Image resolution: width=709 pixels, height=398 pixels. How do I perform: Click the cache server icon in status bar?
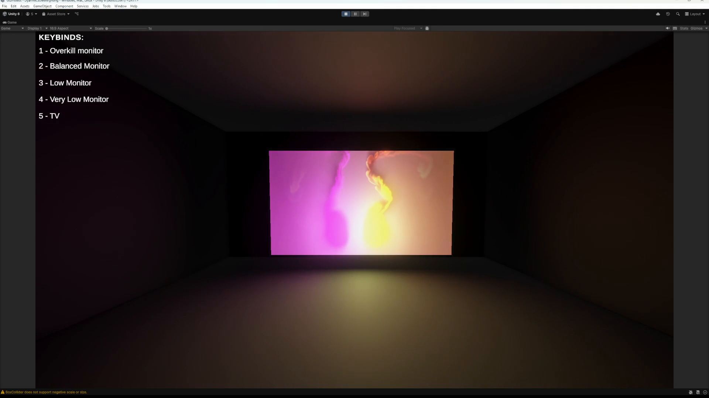[x=698, y=392]
